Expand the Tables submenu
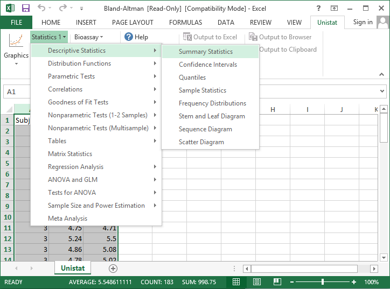Screen dimensions: 390x289 coord(96,141)
